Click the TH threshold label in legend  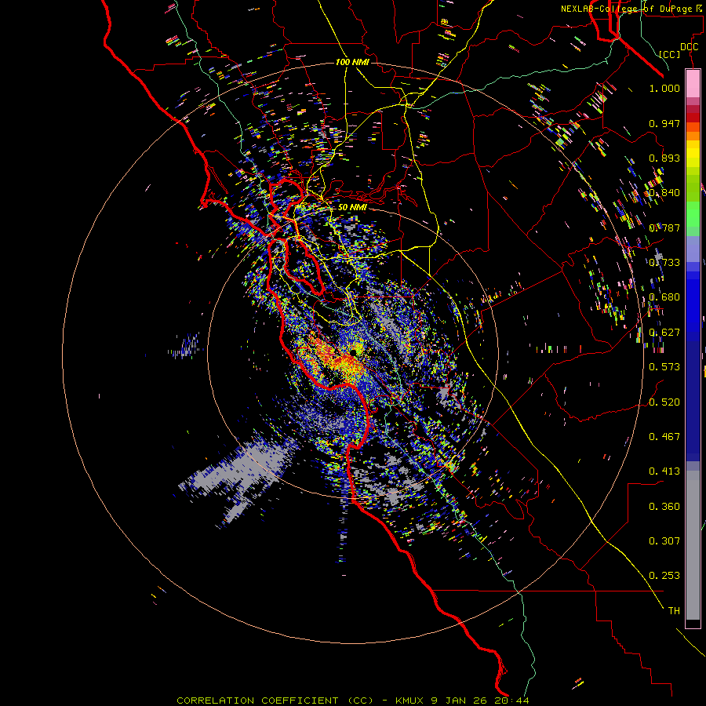(x=674, y=610)
